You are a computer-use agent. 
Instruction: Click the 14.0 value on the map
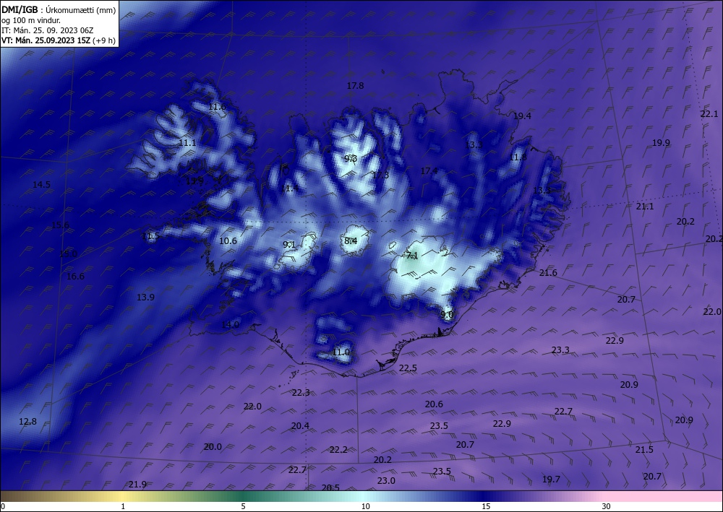pyautogui.click(x=230, y=325)
